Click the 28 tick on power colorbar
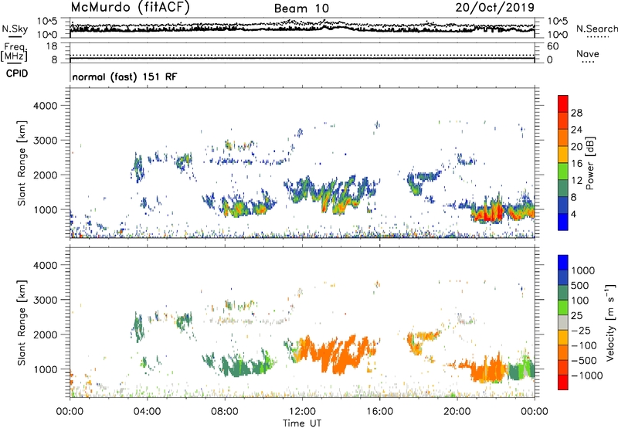 coord(576,113)
